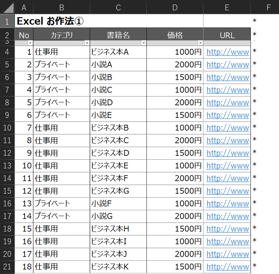This screenshot has height=274, width=279.
Task: Select the 小説A cell
Action: click(118, 65)
